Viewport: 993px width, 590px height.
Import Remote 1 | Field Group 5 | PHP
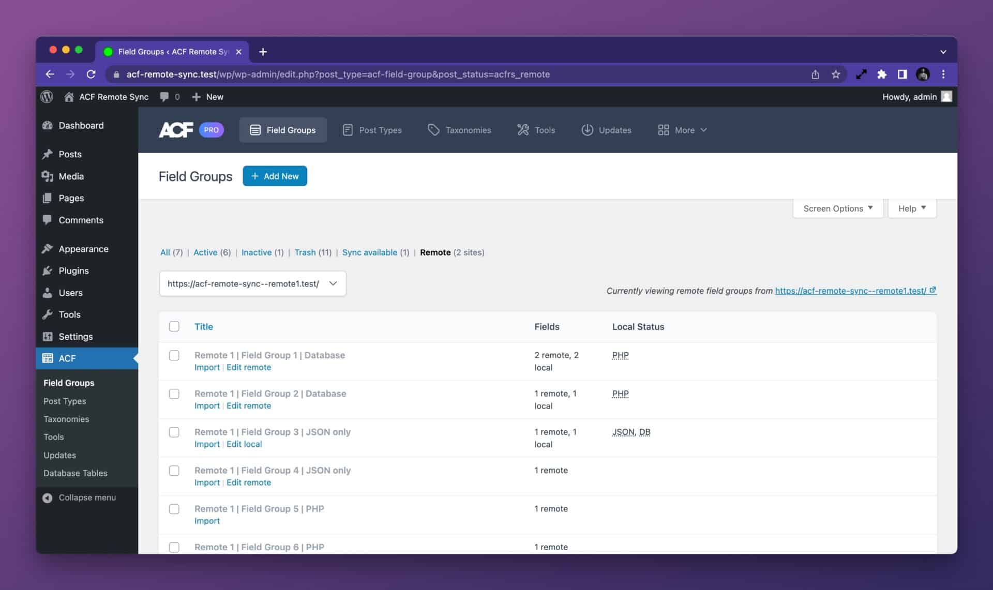point(207,521)
